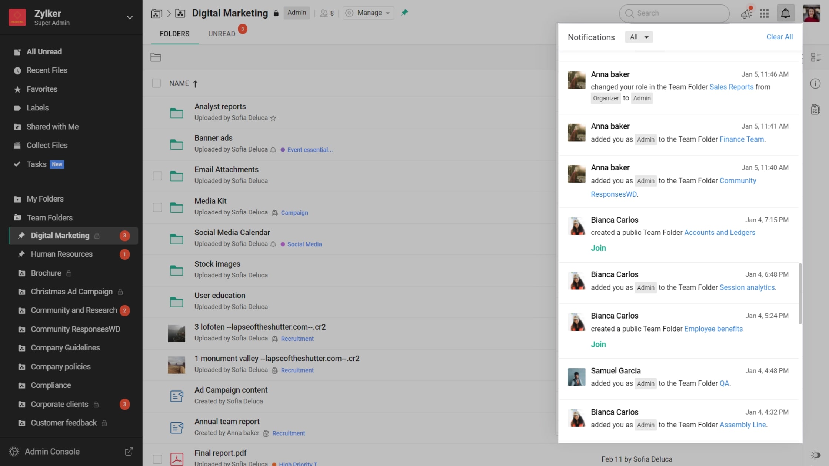
Task: Open the info details panel icon
Action: click(x=815, y=84)
